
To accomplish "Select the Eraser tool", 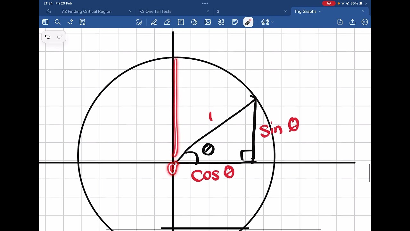I will (167, 22).
